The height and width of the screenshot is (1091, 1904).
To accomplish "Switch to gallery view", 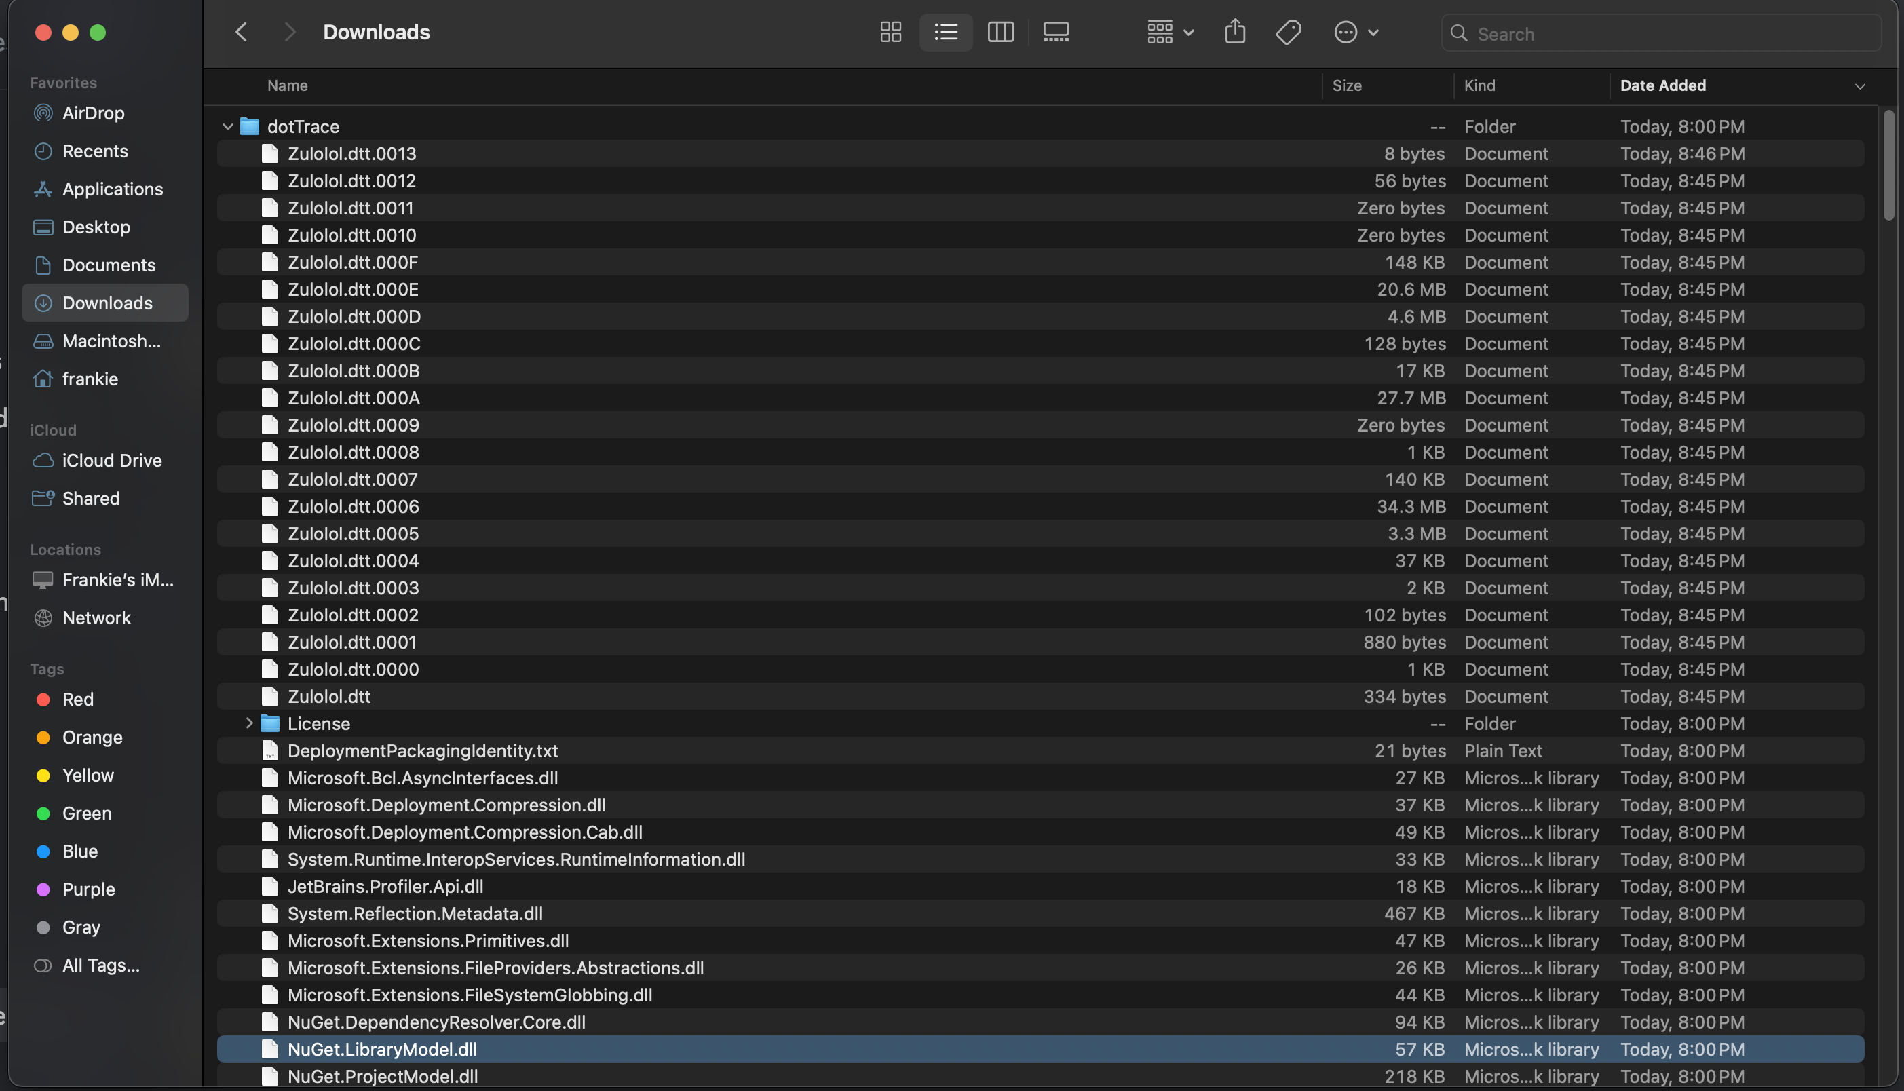I will (x=1056, y=32).
